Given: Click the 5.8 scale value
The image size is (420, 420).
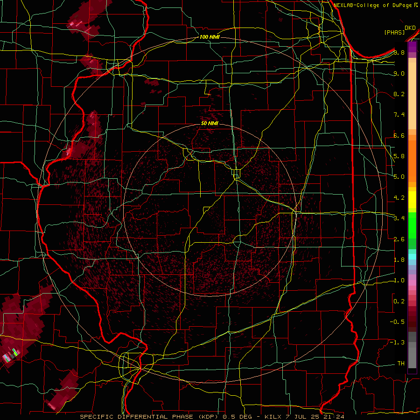Looking at the screenshot, I should click(x=399, y=156).
